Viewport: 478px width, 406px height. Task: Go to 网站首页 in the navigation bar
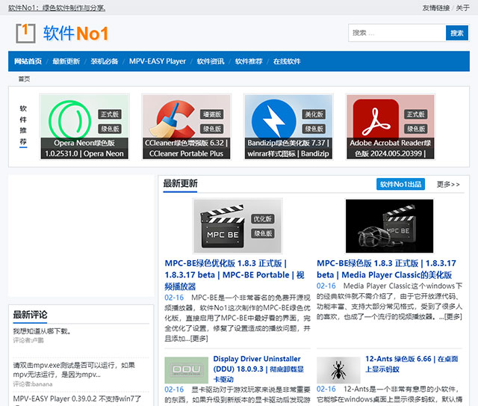click(28, 61)
